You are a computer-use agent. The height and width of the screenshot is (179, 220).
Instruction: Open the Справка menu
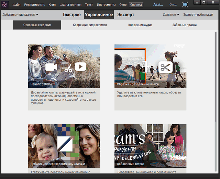[x=136, y=5]
